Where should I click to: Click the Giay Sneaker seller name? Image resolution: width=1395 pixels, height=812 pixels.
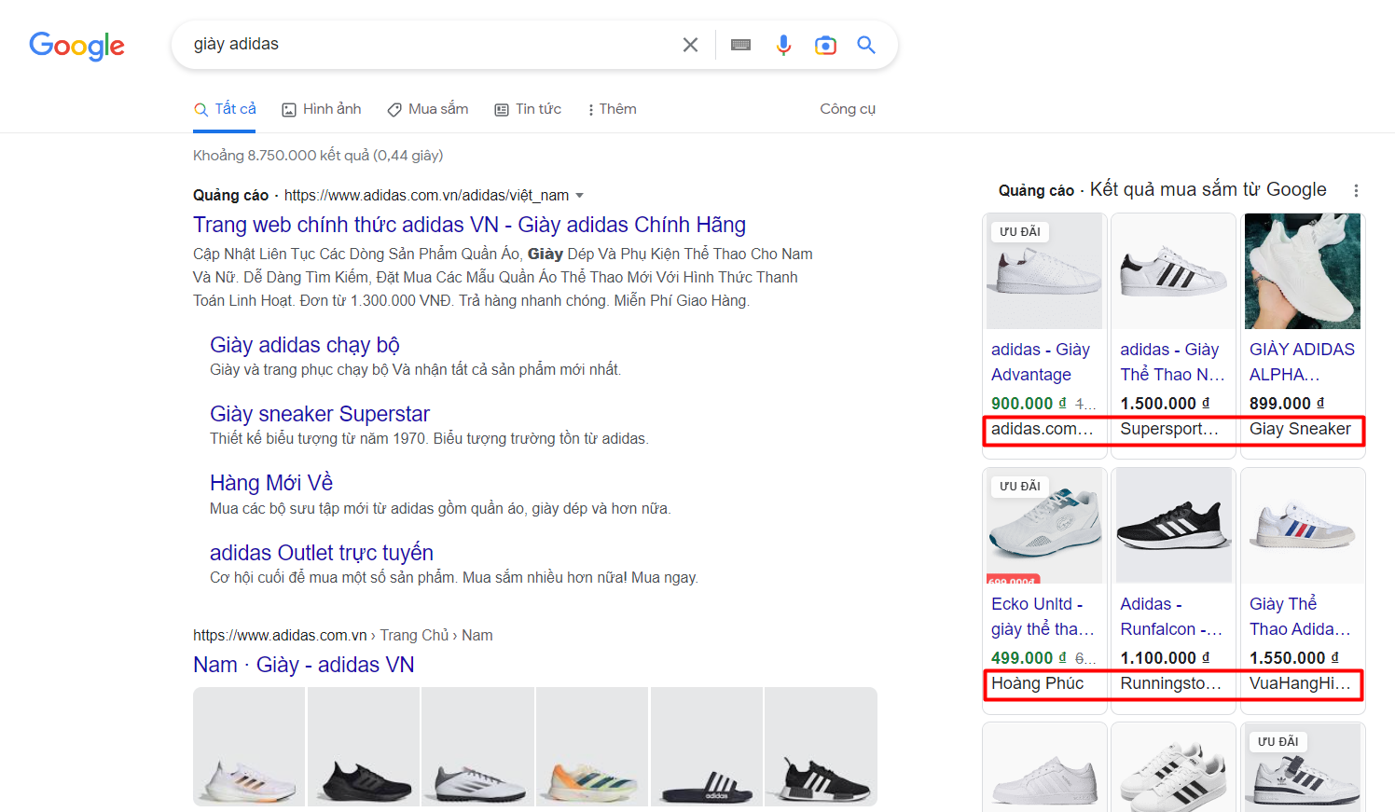[x=1300, y=429]
